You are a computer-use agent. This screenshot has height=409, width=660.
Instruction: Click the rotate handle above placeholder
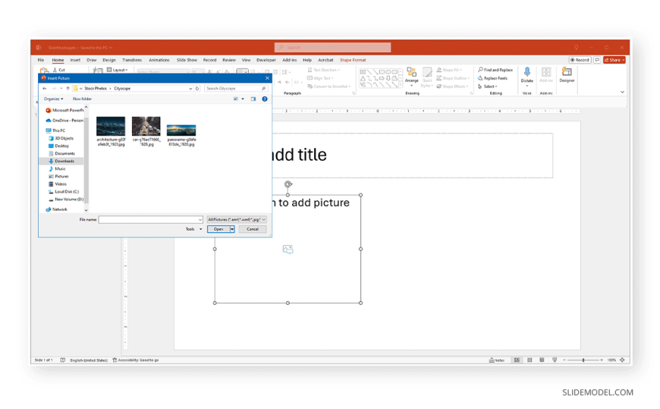288,184
